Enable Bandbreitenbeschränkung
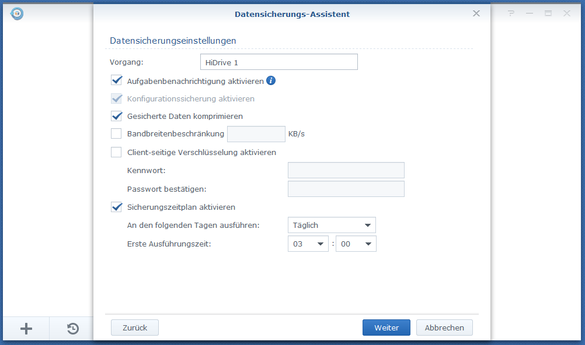Viewport: 585px width, 345px height. [x=116, y=134]
